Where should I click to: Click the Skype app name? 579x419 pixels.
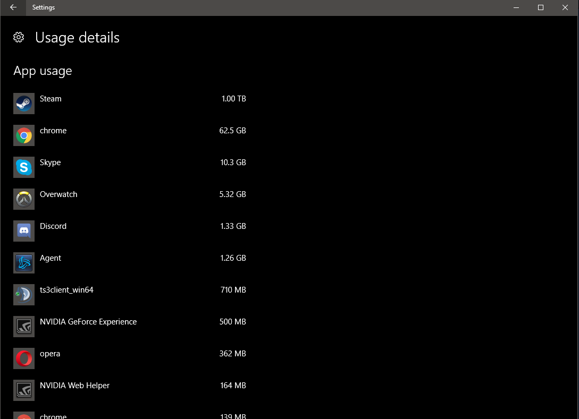tap(50, 163)
